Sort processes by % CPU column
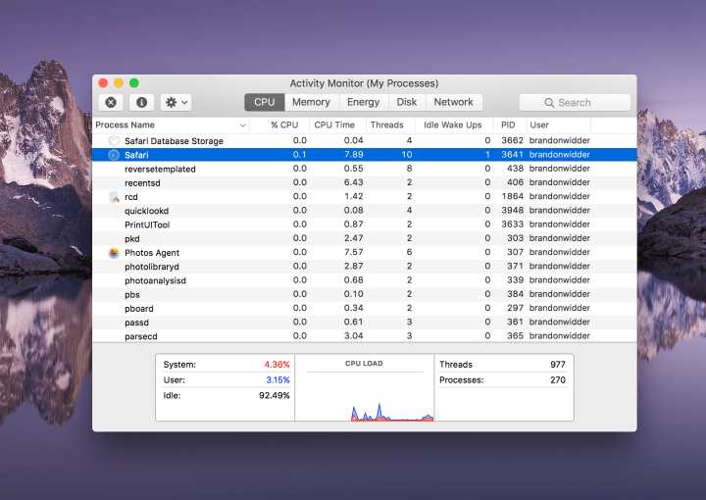This screenshot has height=500, width=706. [284, 125]
